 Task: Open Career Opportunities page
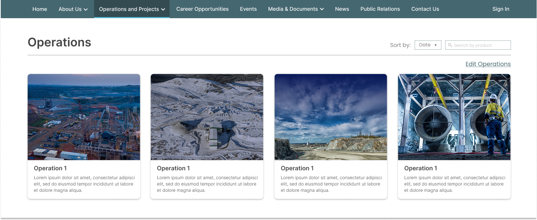click(x=202, y=9)
